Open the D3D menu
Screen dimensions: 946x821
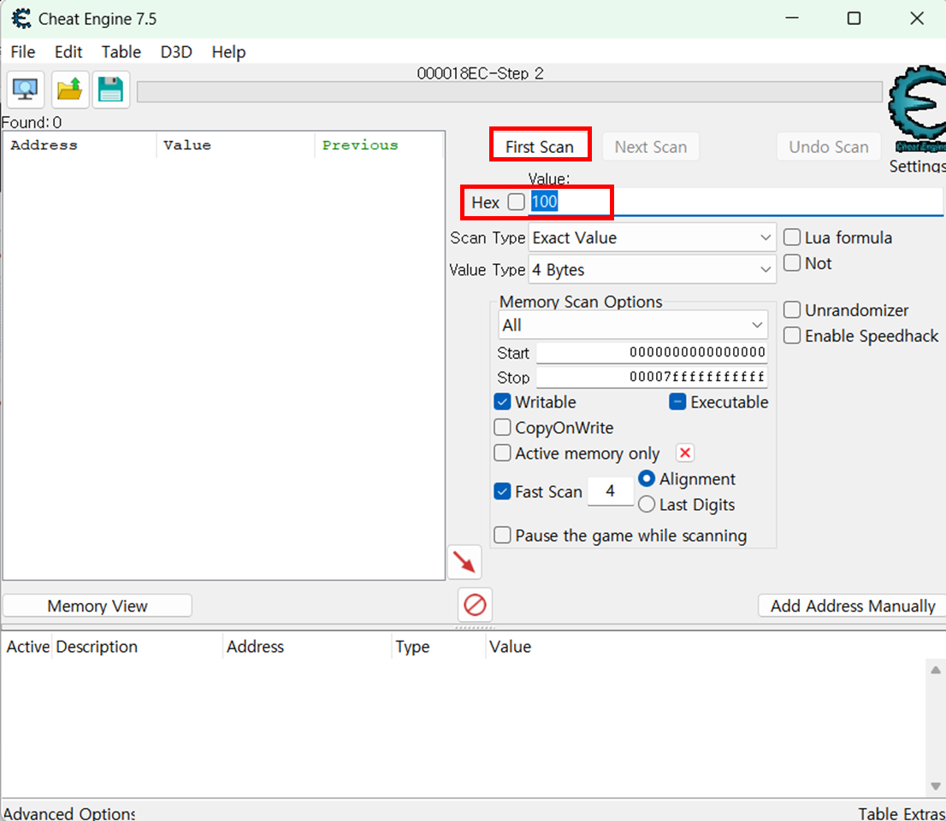(176, 52)
